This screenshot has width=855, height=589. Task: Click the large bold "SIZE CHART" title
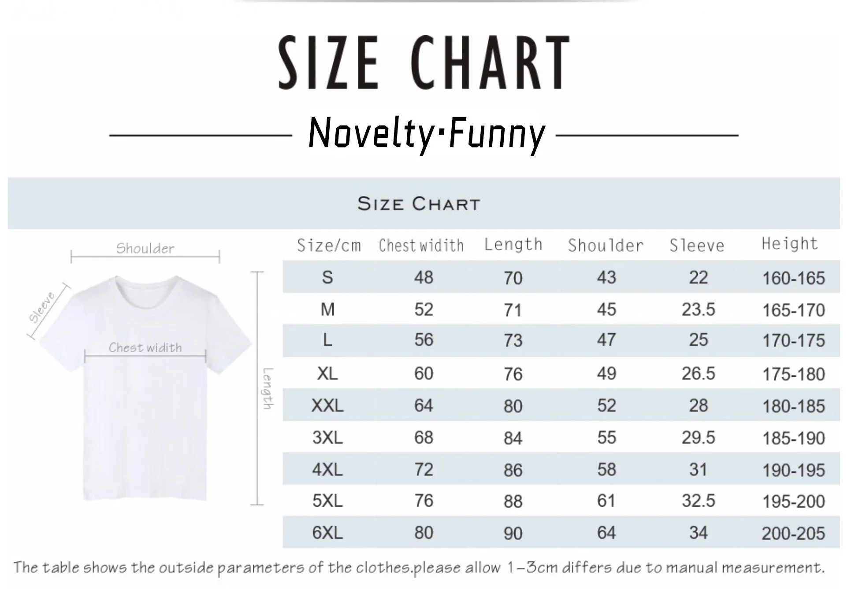click(424, 63)
